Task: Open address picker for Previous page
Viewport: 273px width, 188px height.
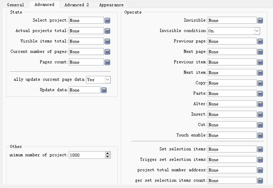Action: pos(260,41)
